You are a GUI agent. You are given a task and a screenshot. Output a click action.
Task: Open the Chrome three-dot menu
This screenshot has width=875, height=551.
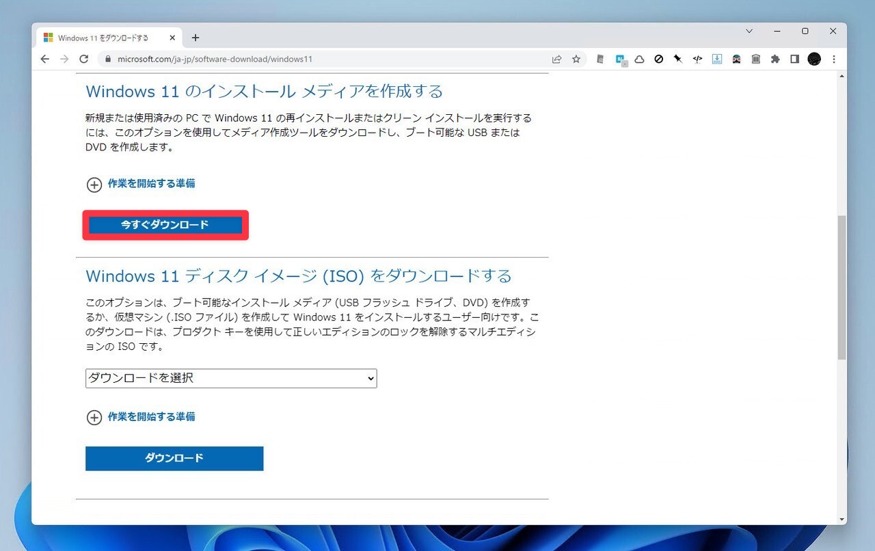(834, 59)
